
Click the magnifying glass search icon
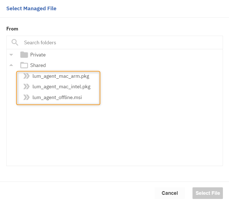15,42
